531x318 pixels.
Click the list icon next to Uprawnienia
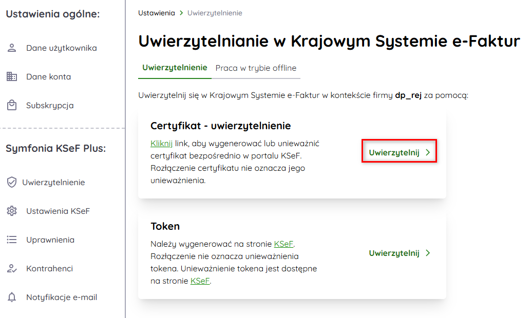pos(12,240)
